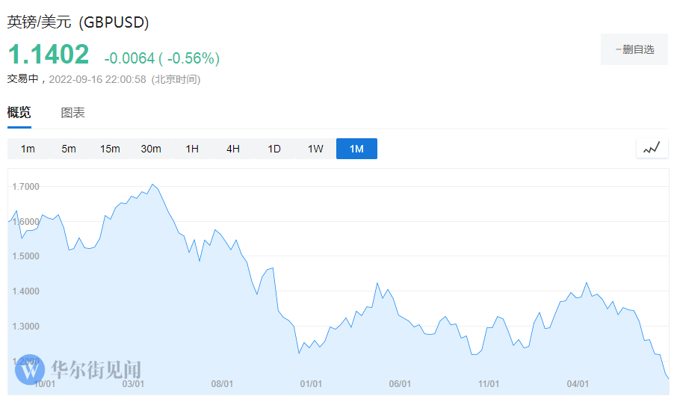
Task: Set chart period to 1H
Action: click(x=192, y=149)
